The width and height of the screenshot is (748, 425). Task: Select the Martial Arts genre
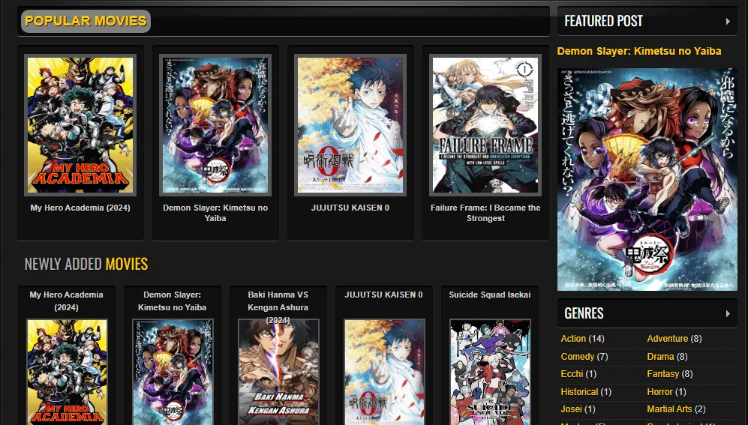[x=669, y=409]
